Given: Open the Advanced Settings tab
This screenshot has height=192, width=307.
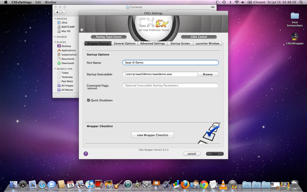Looking at the screenshot, I should [x=153, y=43].
